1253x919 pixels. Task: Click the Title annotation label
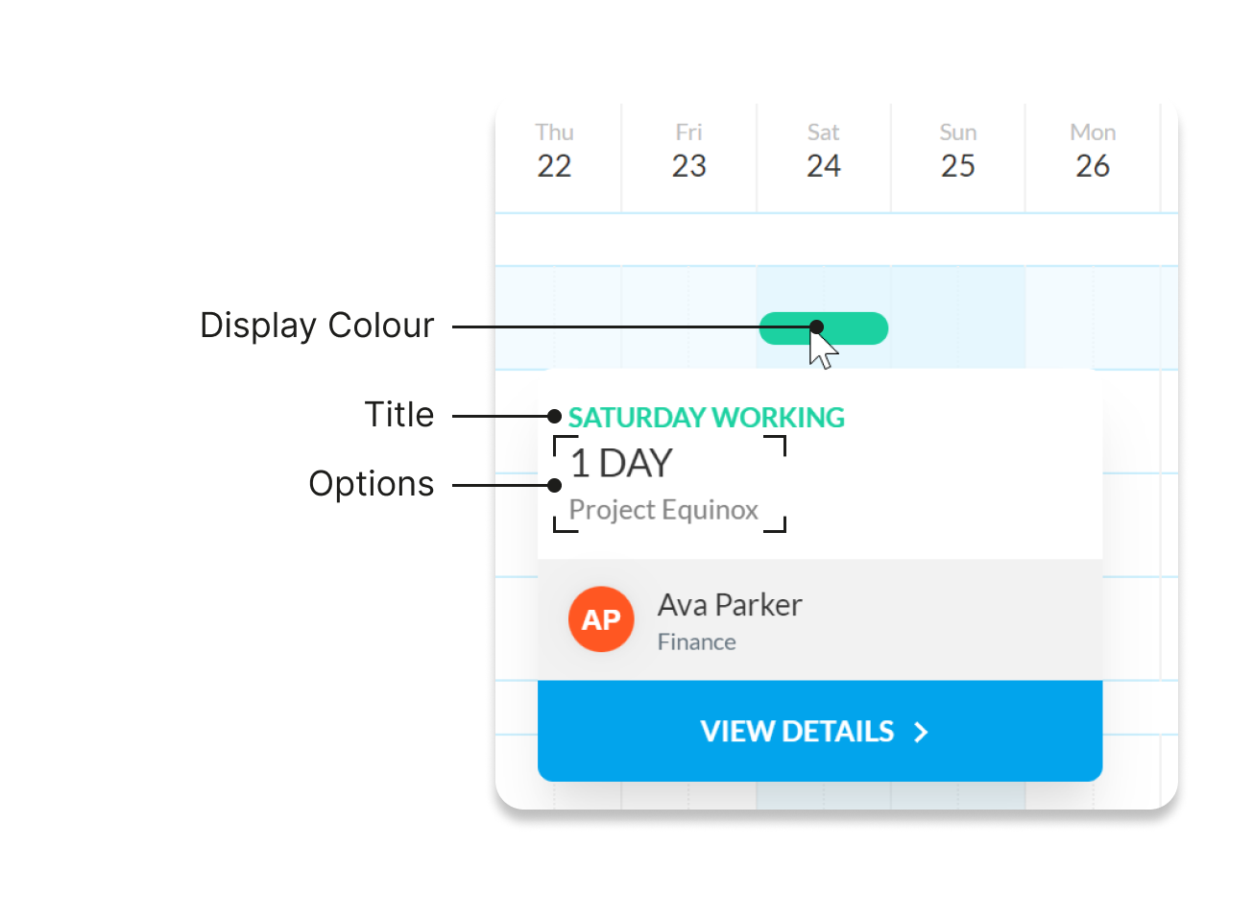click(x=399, y=415)
